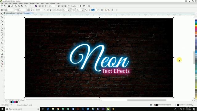
Task: Click the Options gear icon
Action: click(x=80, y=6)
